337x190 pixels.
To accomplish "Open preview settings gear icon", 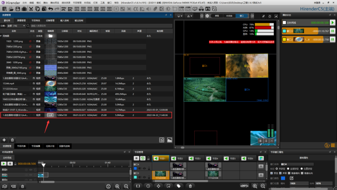I will [x=207, y=16].
